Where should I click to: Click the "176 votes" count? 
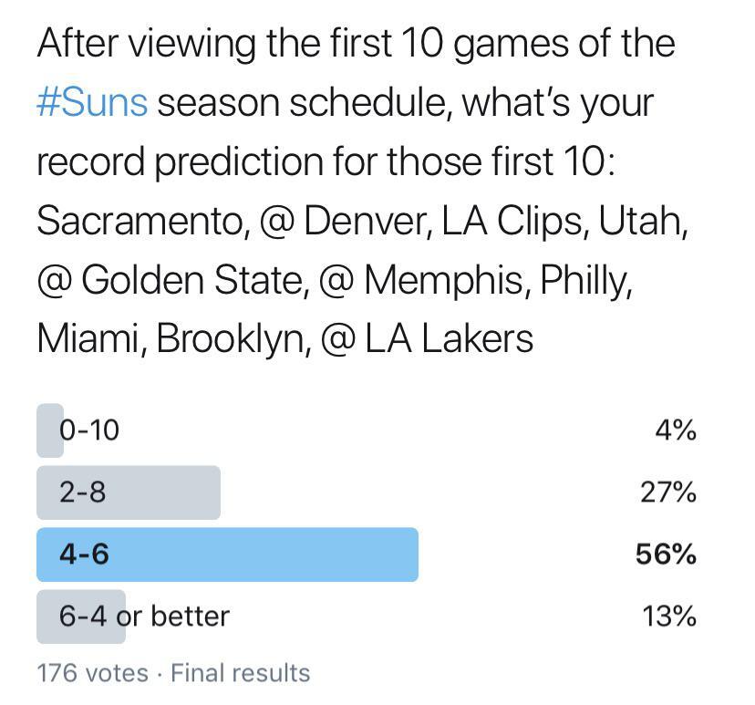coord(92,673)
